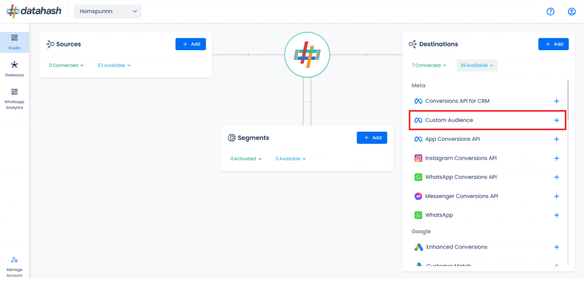Expand the 7 Connected destinations list
584x281 pixels.
coord(429,66)
